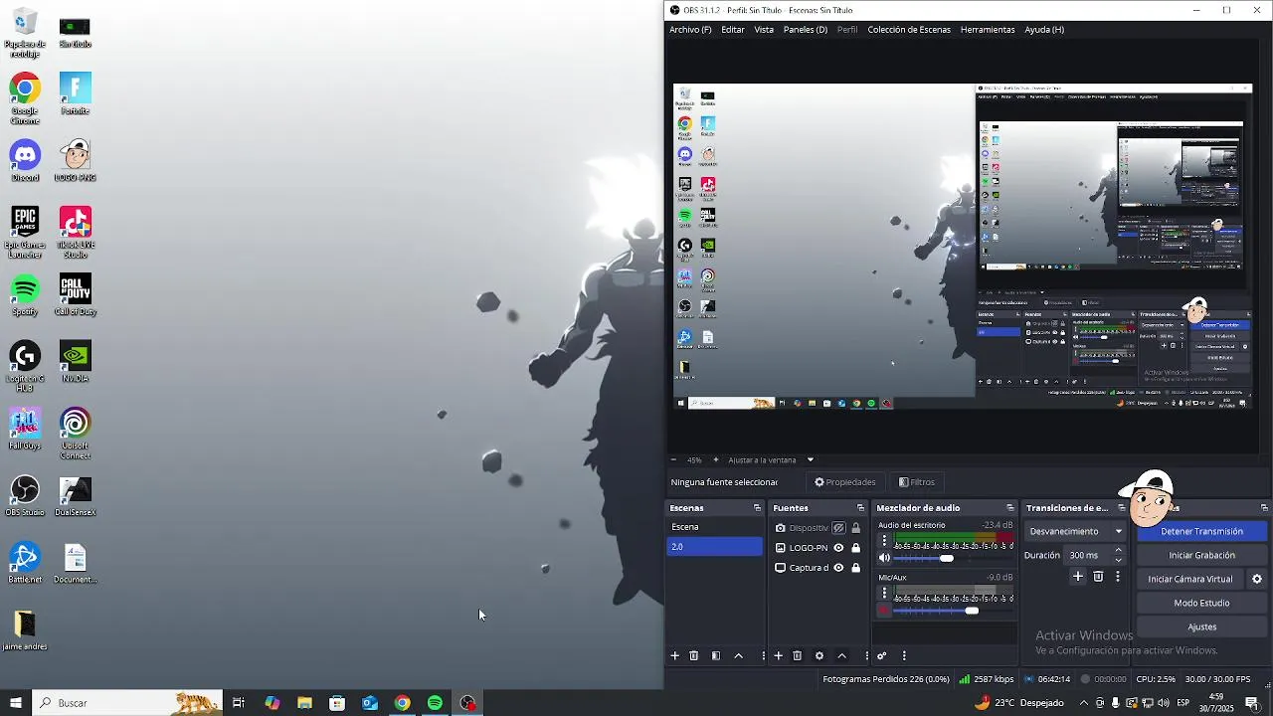Open the Vista menu
Viewport: 1273px width, 716px height.
tap(764, 30)
